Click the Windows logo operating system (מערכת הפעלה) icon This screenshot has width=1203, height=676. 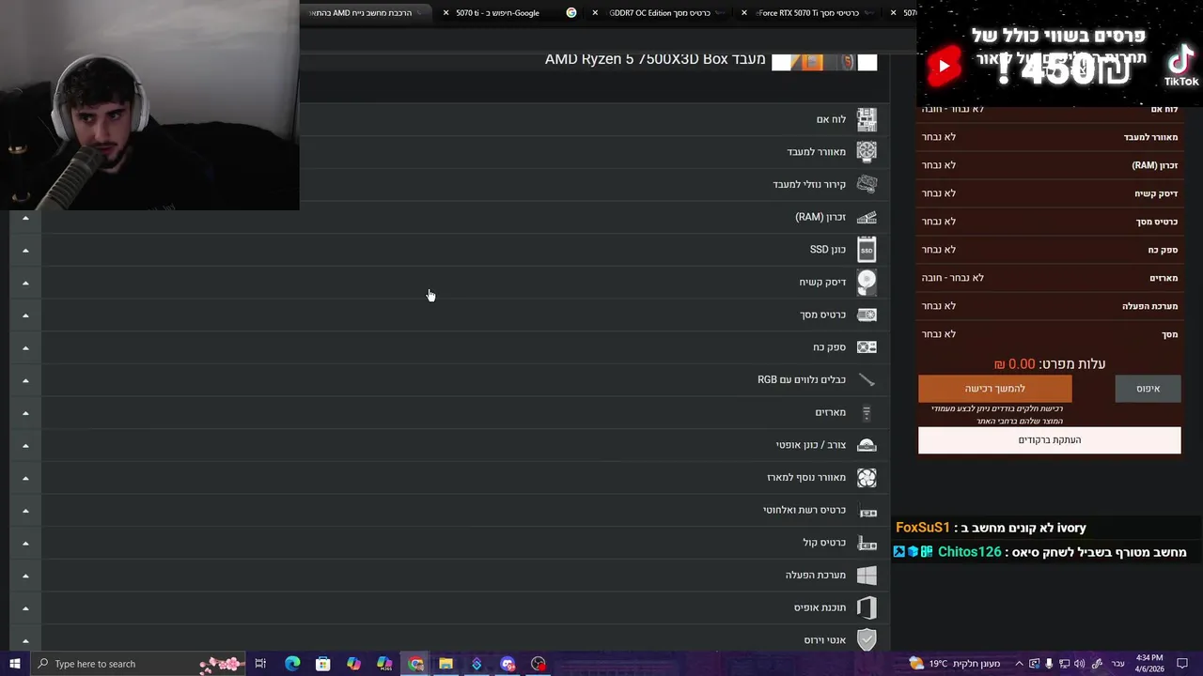[867, 575]
